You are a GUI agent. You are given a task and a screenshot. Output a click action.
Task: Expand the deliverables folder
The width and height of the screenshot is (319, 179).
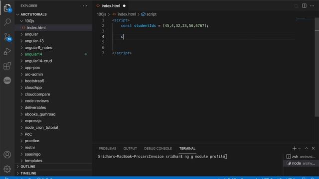tap(35, 107)
